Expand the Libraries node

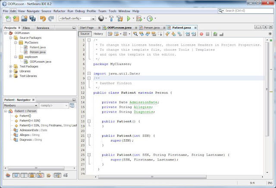coord(10,71)
